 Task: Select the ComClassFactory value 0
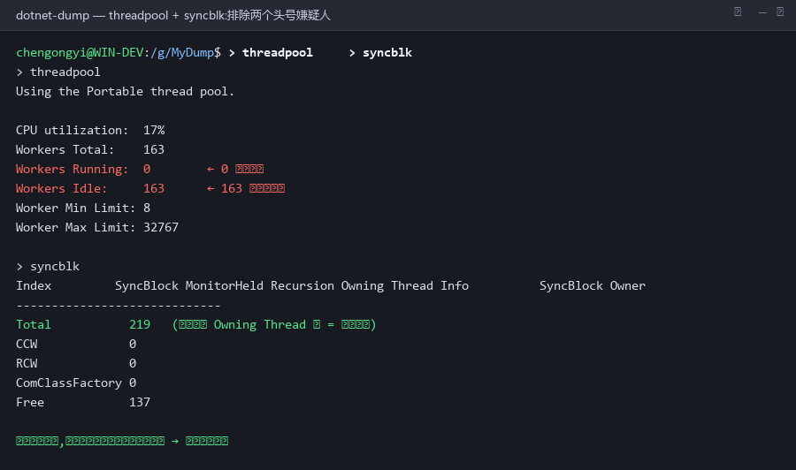pos(133,383)
